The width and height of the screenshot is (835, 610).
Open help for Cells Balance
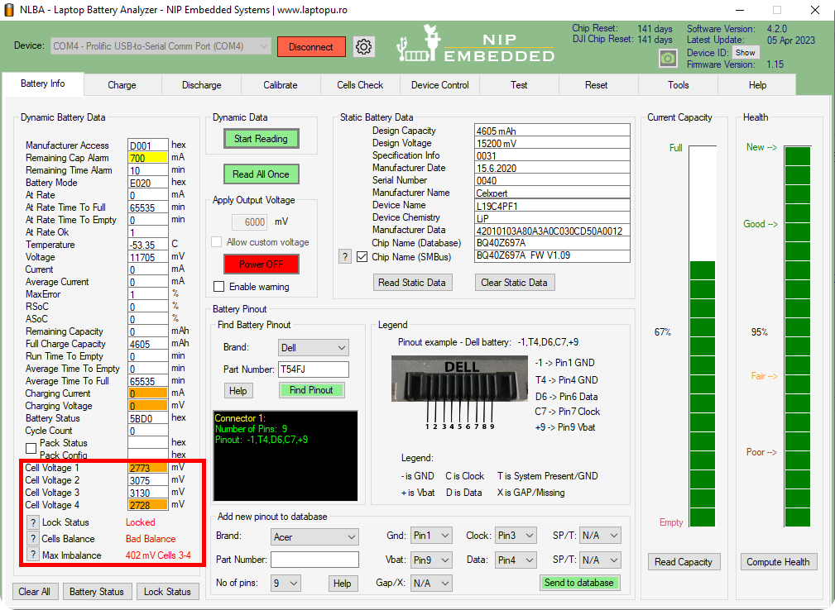(32, 539)
